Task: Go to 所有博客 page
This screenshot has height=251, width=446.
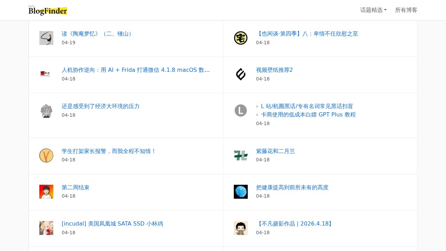Action: coord(406,10)
